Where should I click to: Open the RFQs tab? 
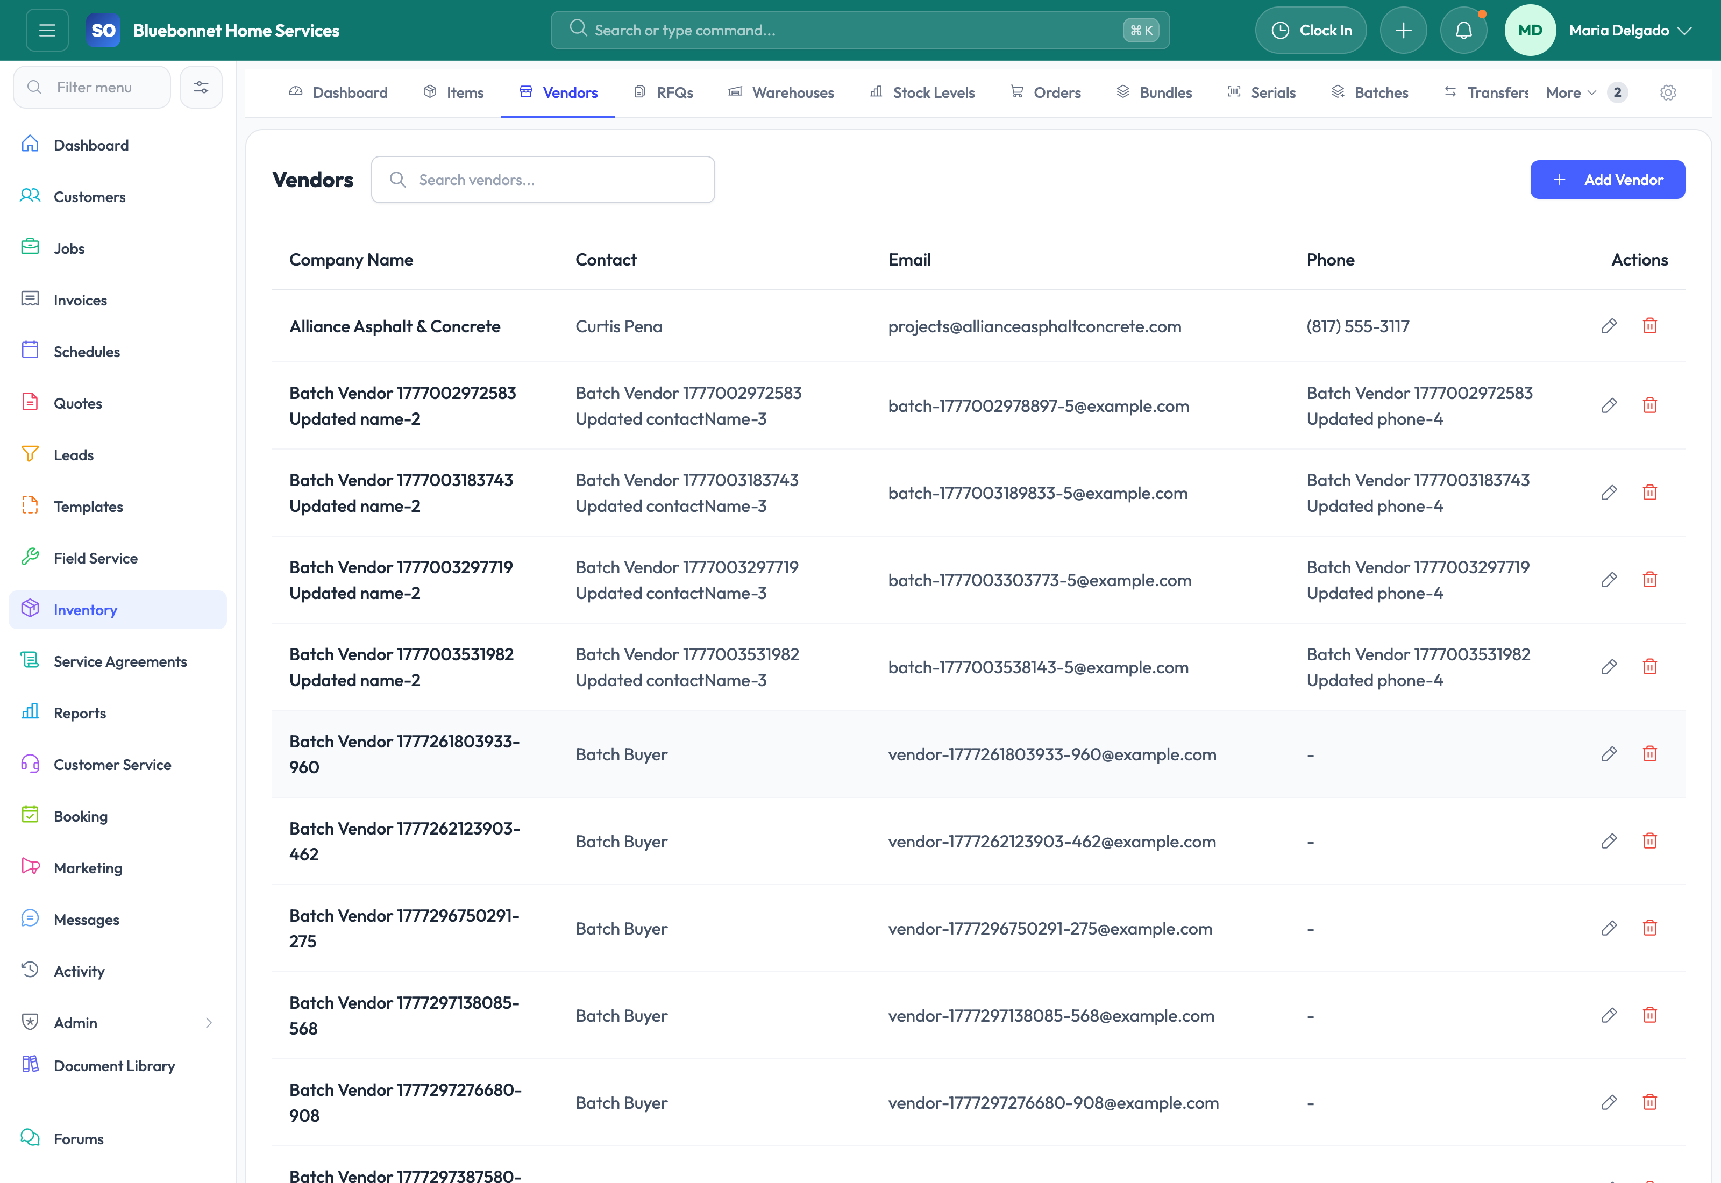pos(663,92)
